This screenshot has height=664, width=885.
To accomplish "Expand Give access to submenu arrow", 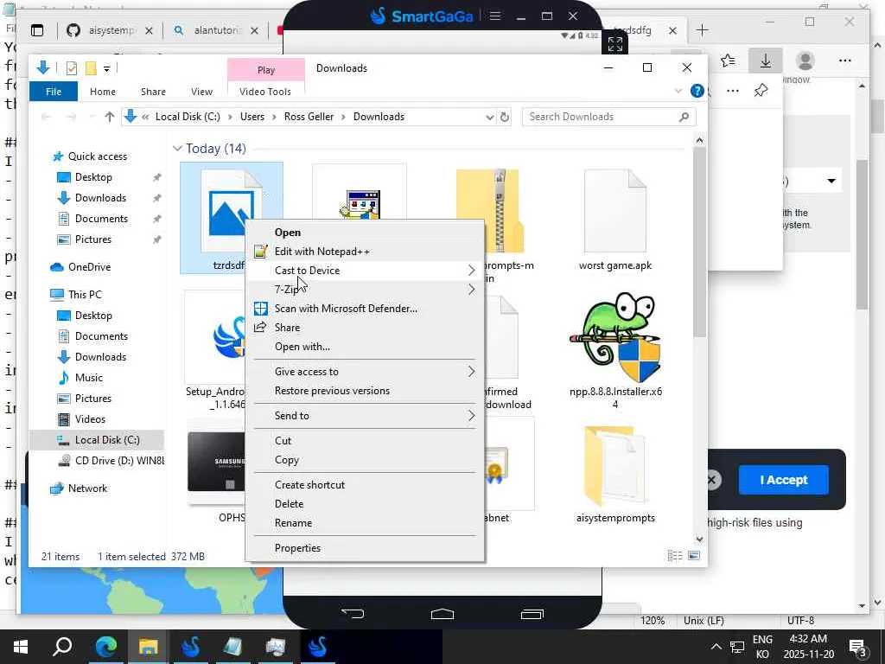I will 471,372.
